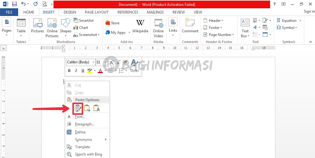The width and height of the screenshot is (315, 158).
Task: Customize Quick Access Toolbar dropdown arrow
Action: [x=52, y=4]
